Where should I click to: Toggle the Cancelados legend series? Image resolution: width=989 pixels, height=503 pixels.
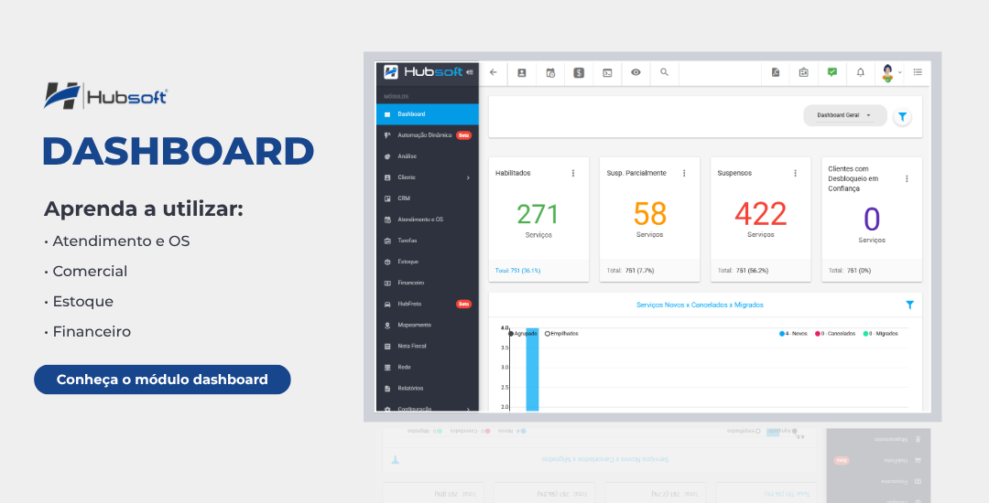(x=834, y=334)
